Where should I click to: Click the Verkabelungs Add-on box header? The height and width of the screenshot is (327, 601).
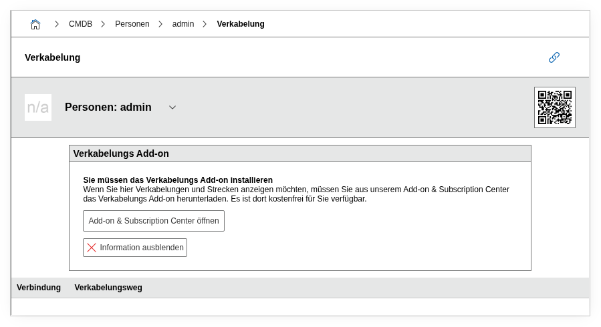[x=121, y=153]
